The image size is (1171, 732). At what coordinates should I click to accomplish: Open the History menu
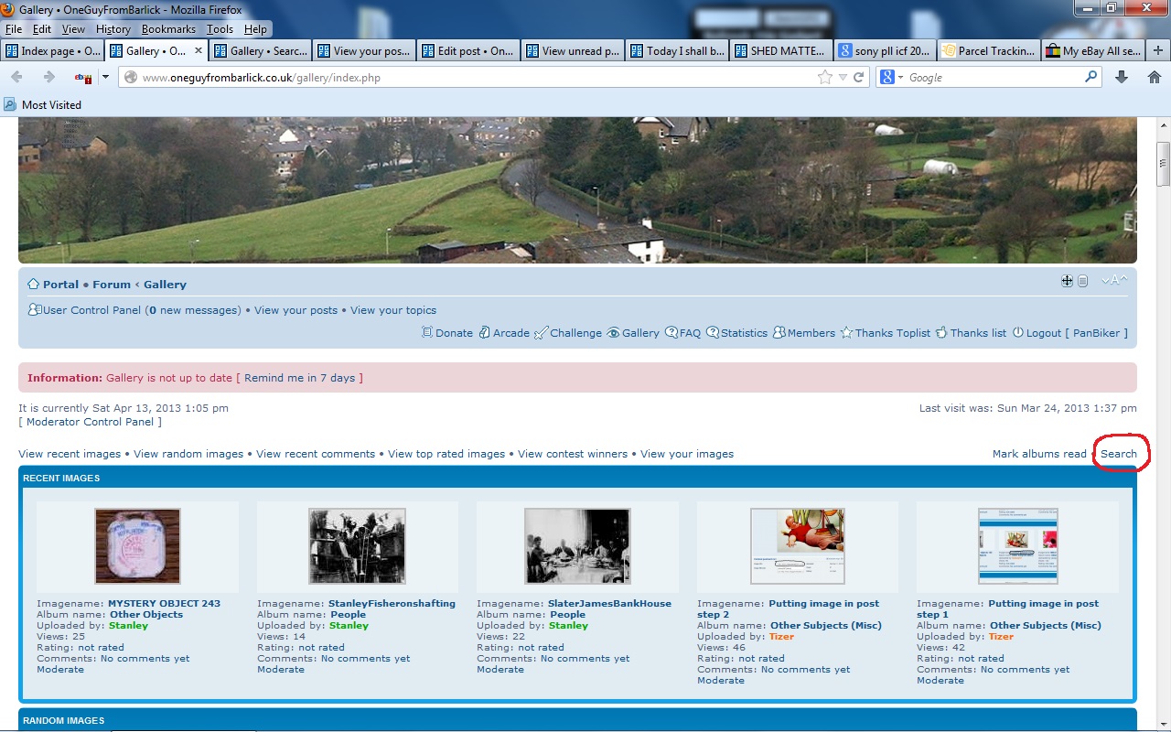113,29
